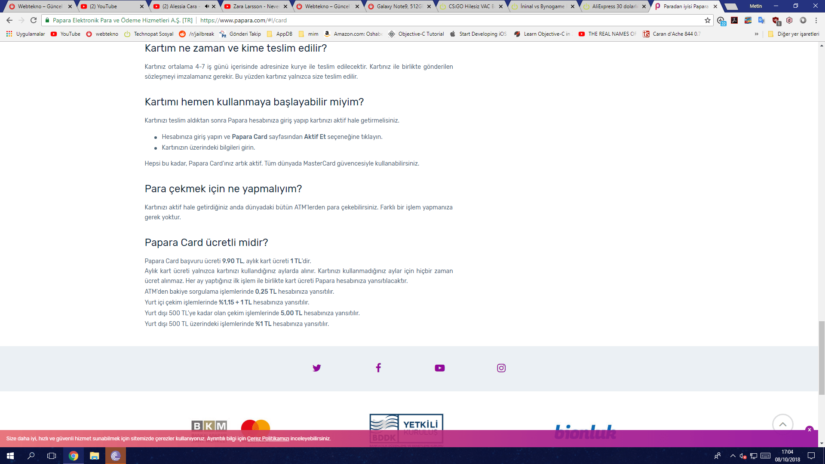This screenshot has height=464, width=825.
Task: Dismiss the cookie notice banner
Action: point(810,430)
